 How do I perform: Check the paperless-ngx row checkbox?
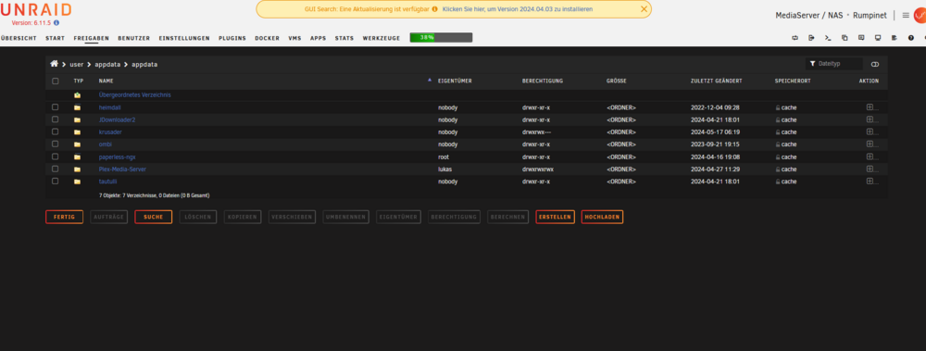click(x=55, y=157)
